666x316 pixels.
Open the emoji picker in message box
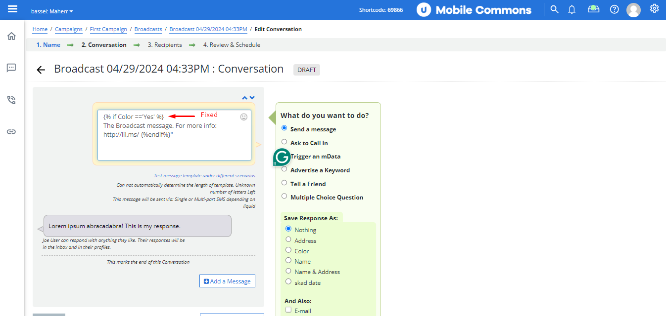click(243, 117)
